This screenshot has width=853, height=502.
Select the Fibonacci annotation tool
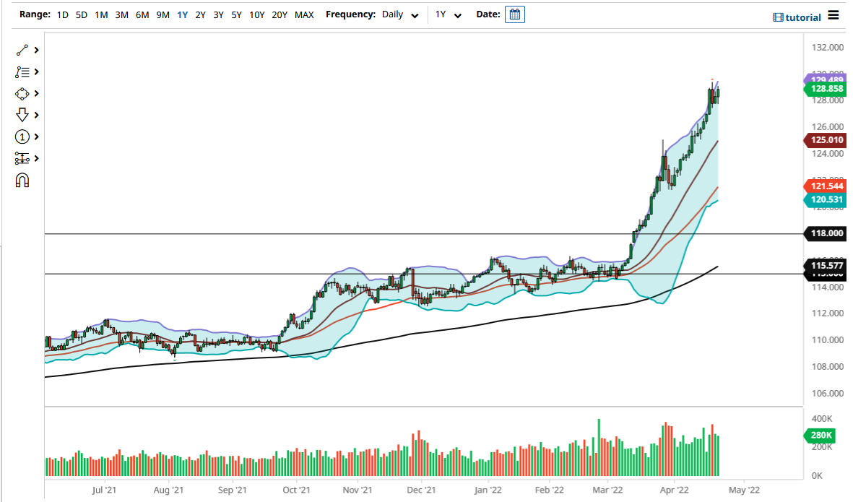click(x=22, y=72)
